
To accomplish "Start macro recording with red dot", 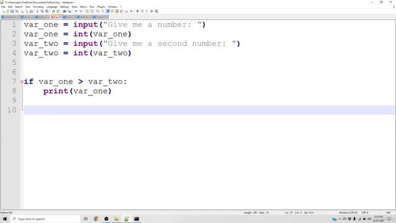I will (137, 11).
